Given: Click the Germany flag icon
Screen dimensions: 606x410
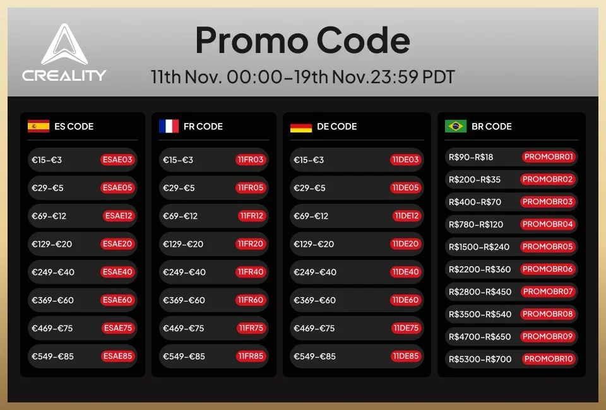Looking at the screenshot, I should 301,127.
